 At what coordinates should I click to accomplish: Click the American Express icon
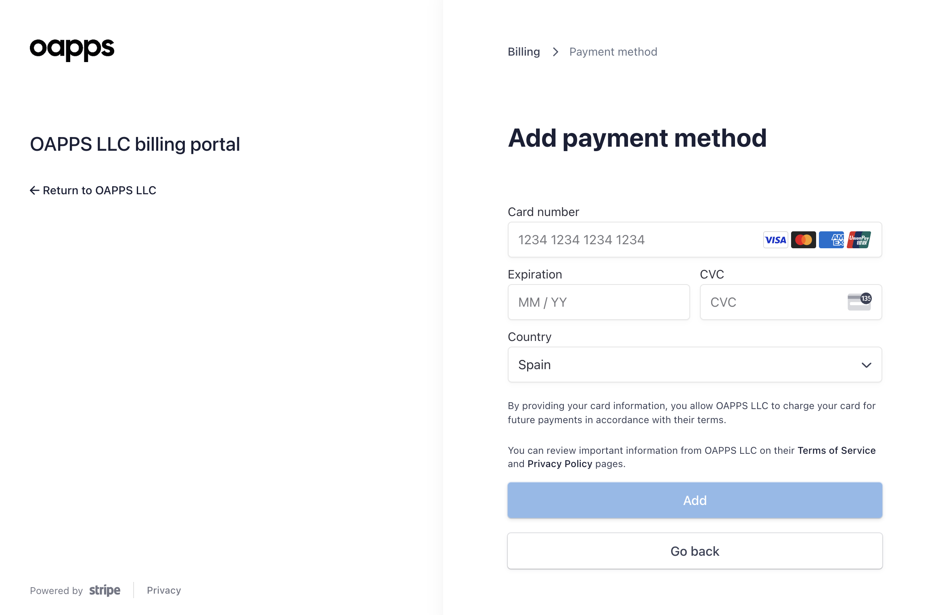coord(831,240)
